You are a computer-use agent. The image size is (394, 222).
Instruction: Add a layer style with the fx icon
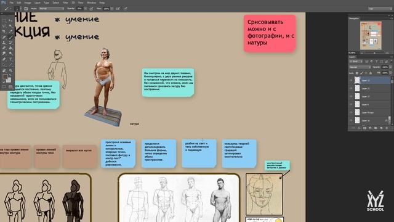pyautogui.click(x=359, y=128)
